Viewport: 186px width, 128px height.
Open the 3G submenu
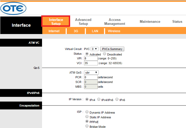76,31
